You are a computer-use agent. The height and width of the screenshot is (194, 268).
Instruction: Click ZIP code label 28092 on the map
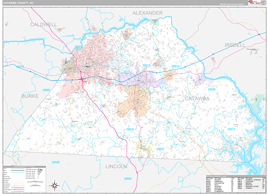(x=128, y=179)
